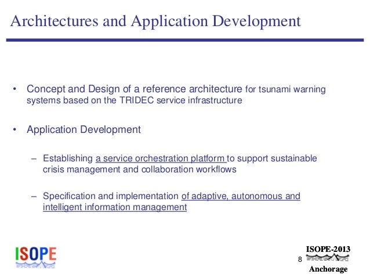Viewport: 370px width, 278px height.
Task: Click the bullet 'Application Development'
Action: [84, 129]
